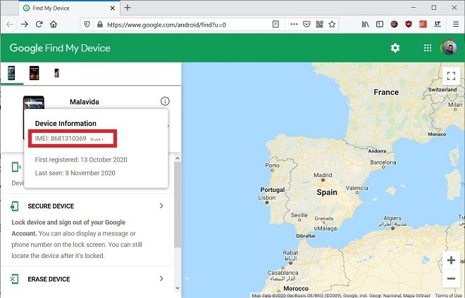This screenshot has height=298, width=465.
Task: Select the second device thumbnail tab
Action: tap(34, 73)
